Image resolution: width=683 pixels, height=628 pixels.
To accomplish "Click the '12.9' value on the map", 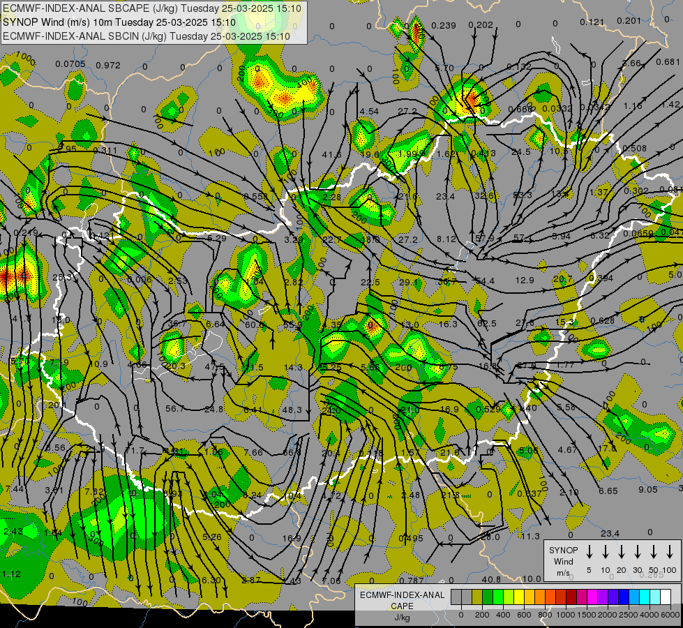I will click(525, 281).
